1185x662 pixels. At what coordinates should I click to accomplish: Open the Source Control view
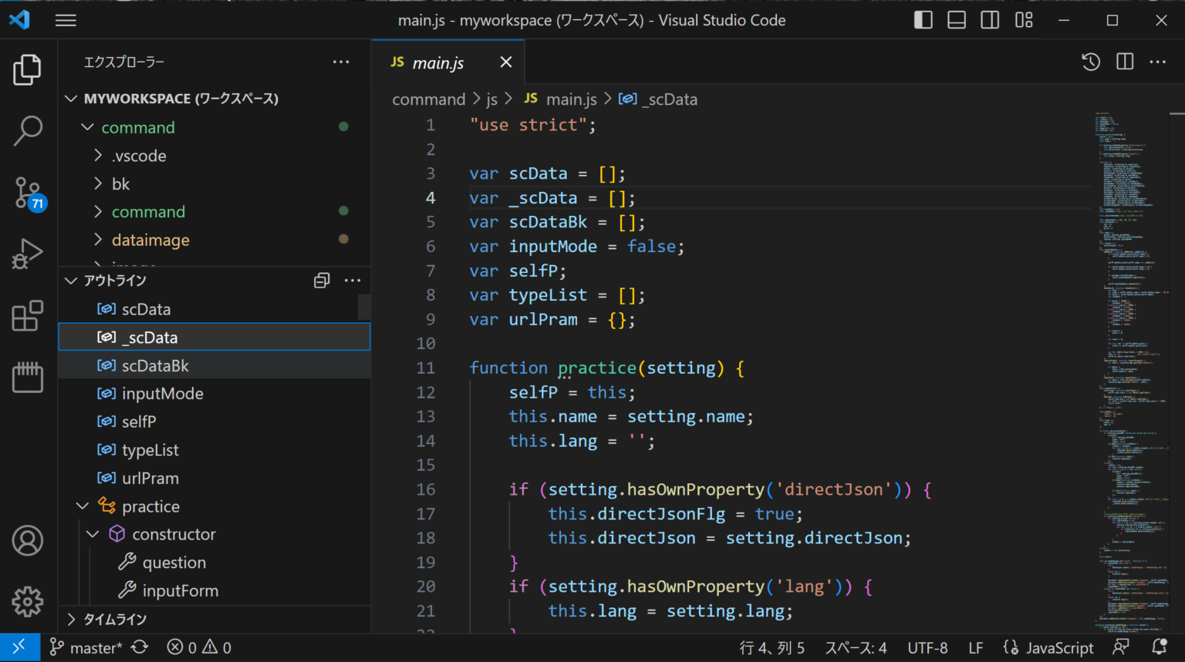pos(28,191)
